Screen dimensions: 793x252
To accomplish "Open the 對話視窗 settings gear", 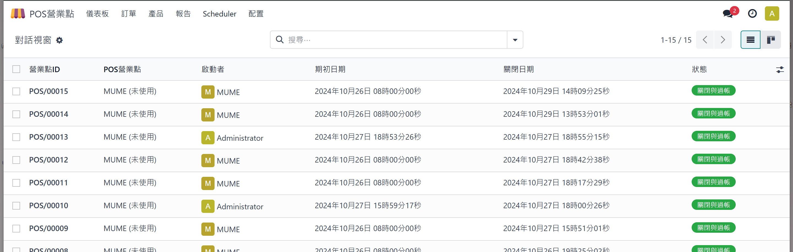I will point(59,40).
